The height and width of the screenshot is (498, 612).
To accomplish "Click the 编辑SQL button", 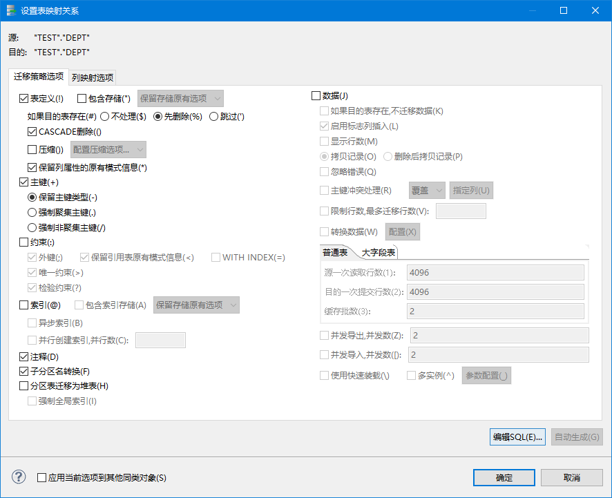I will tap(517, 437).
